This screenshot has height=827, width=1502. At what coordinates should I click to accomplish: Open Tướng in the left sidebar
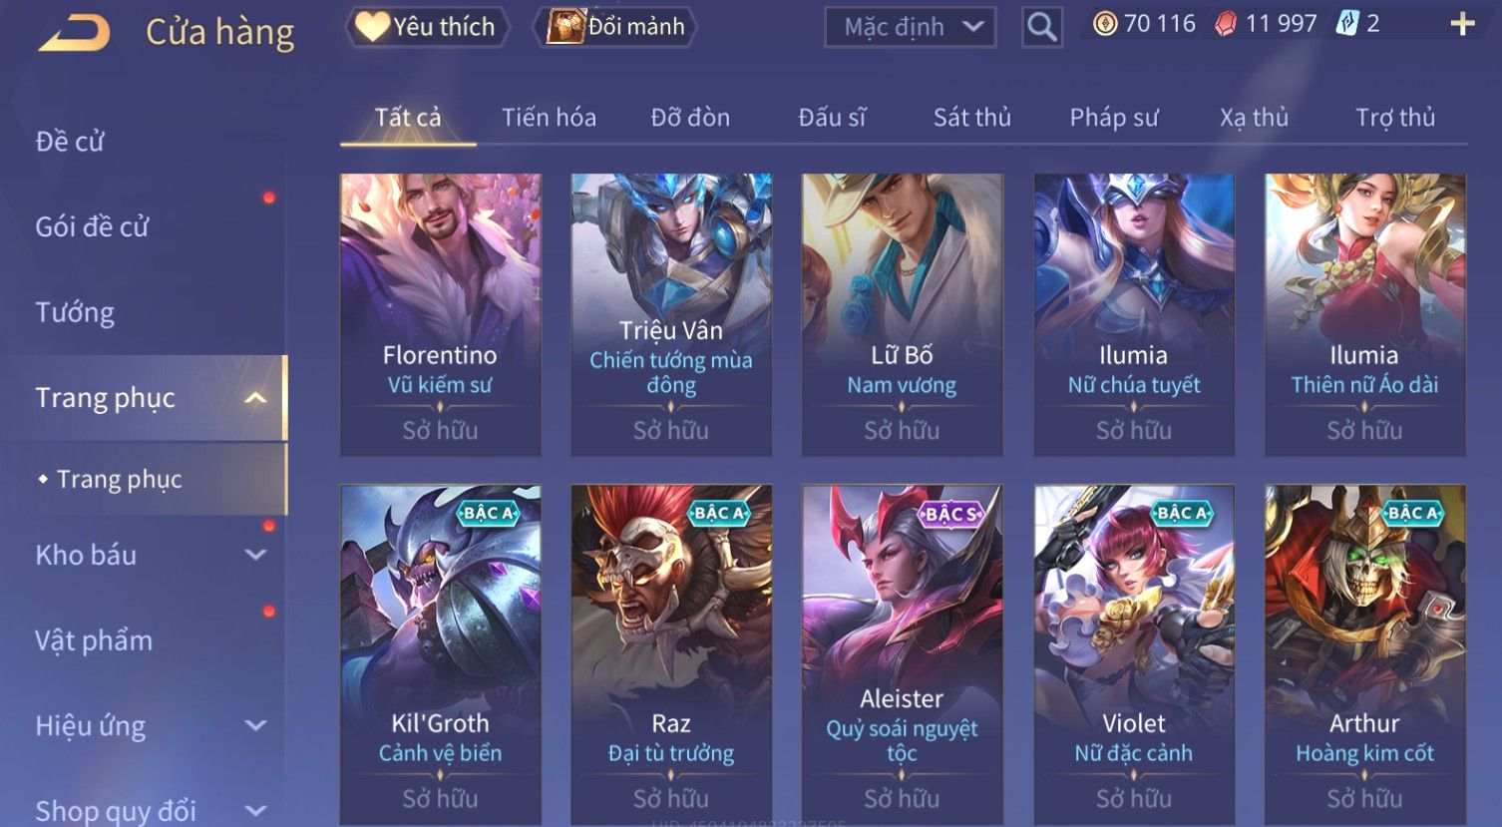75,313
